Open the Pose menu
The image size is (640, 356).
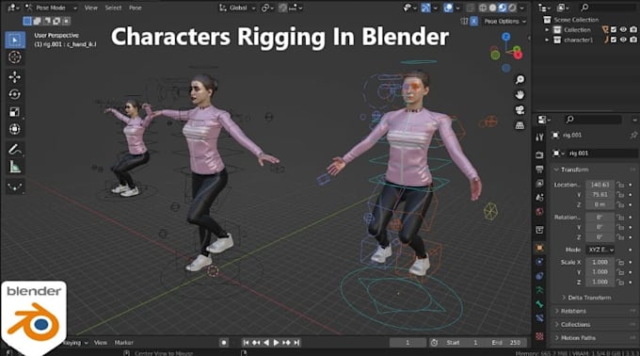(x=136, y=8)
